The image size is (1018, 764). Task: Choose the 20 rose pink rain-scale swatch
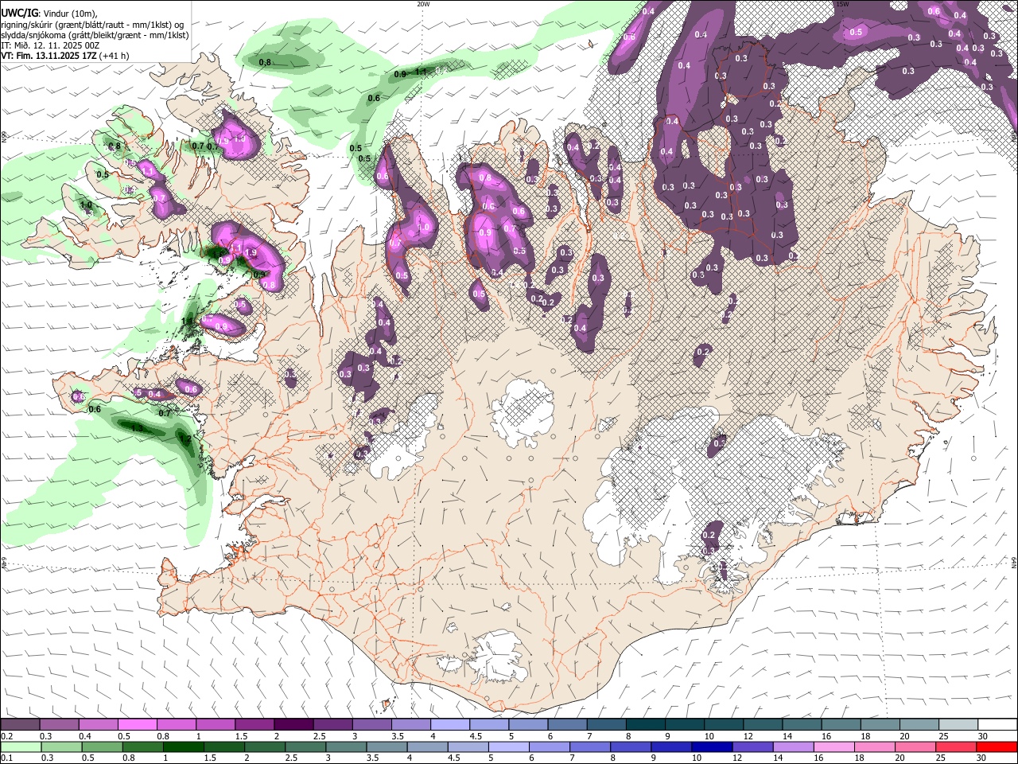(915, 746)
